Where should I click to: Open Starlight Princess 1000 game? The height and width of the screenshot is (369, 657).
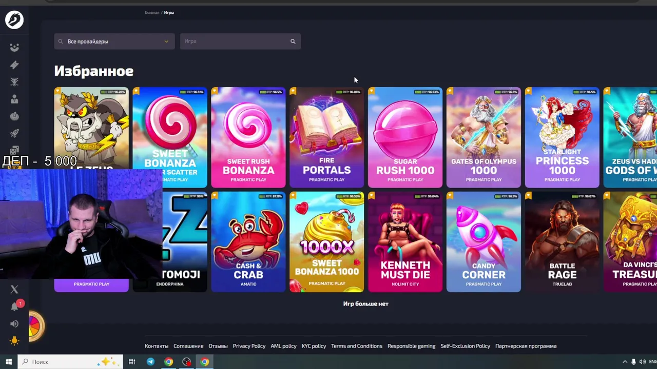563,137
